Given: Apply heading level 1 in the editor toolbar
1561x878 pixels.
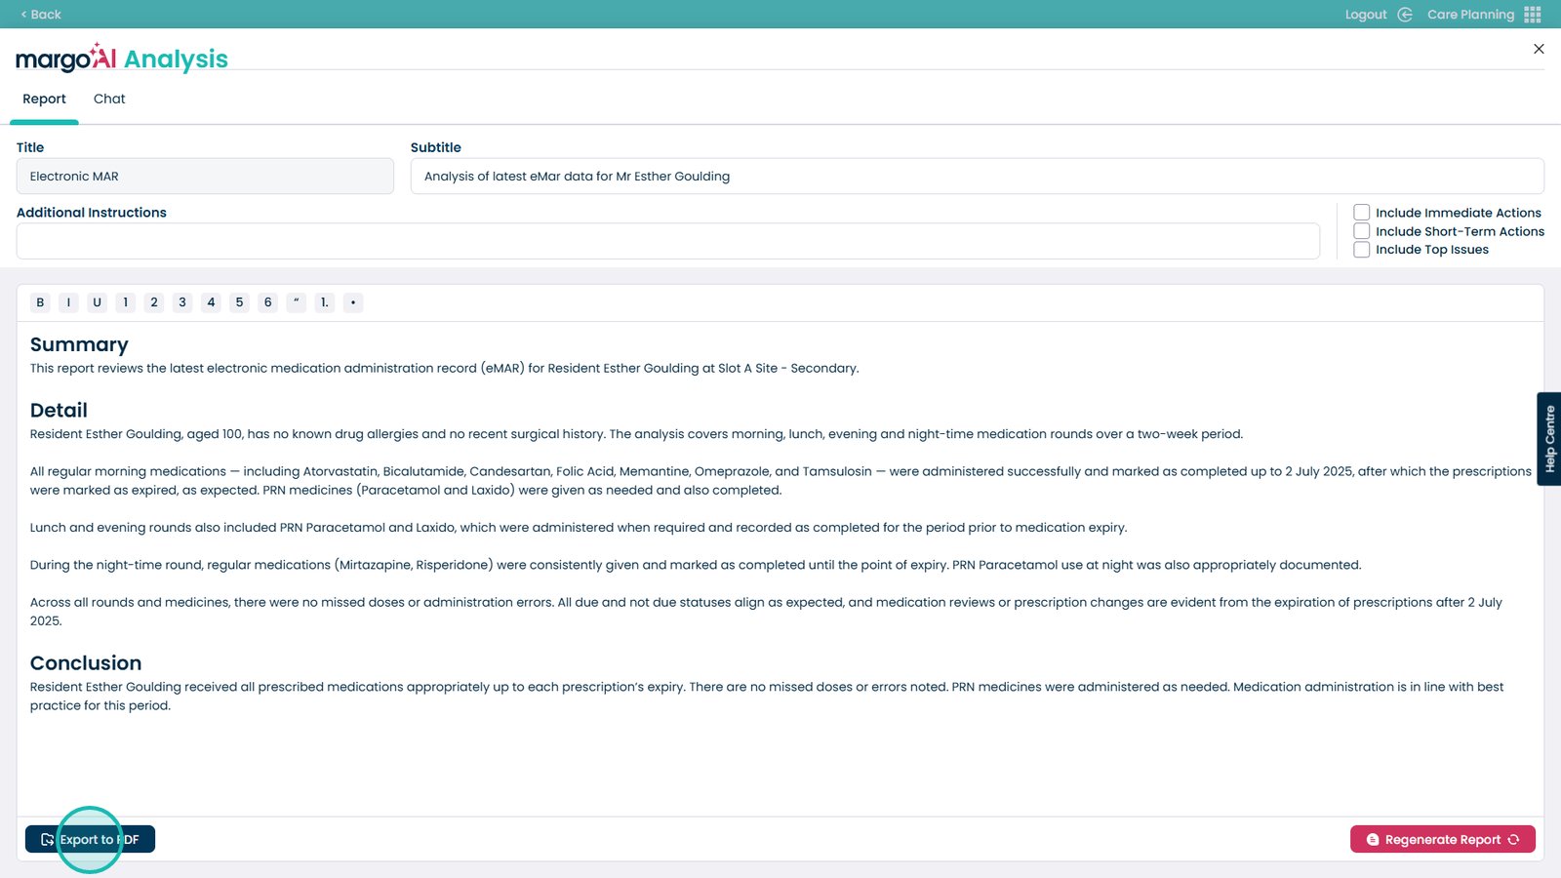Looking at the screenshot, I should (125, 302).
